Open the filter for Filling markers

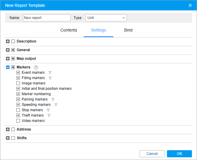pos(50,78)
